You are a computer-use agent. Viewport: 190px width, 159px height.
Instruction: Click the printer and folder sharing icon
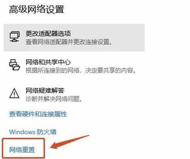tap(14, 65)
